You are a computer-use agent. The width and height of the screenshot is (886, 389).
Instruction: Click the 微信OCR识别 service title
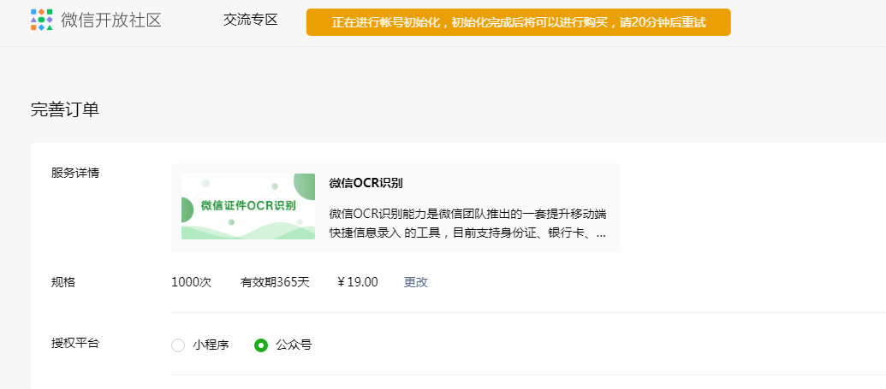coord(366,184)
